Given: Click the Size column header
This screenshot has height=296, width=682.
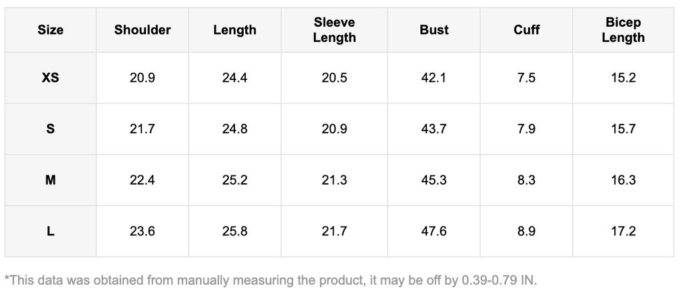Looking at the screenshot, I should click(x=51, y=30).
